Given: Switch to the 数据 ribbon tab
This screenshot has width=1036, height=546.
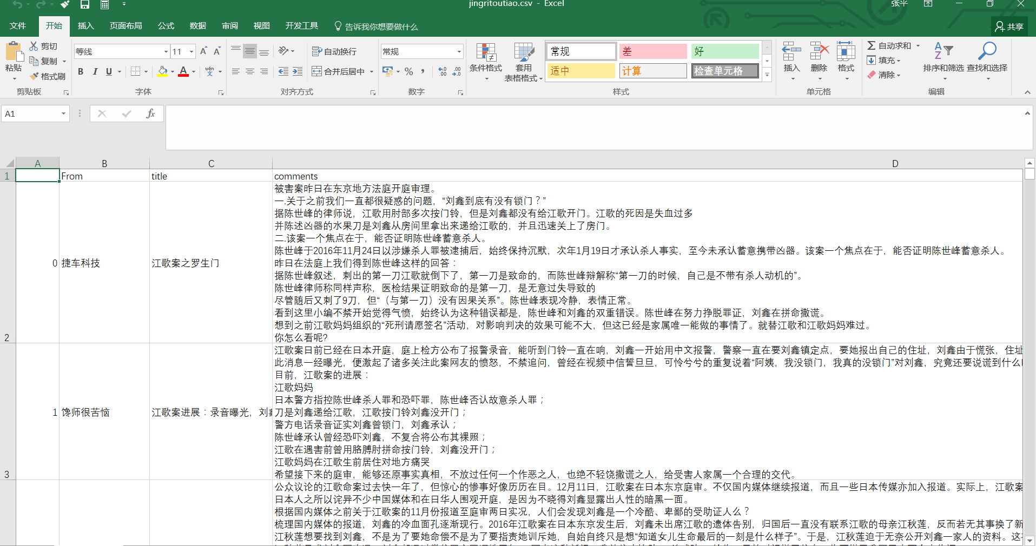Looking at the screenshot, I should pos(197,25).
